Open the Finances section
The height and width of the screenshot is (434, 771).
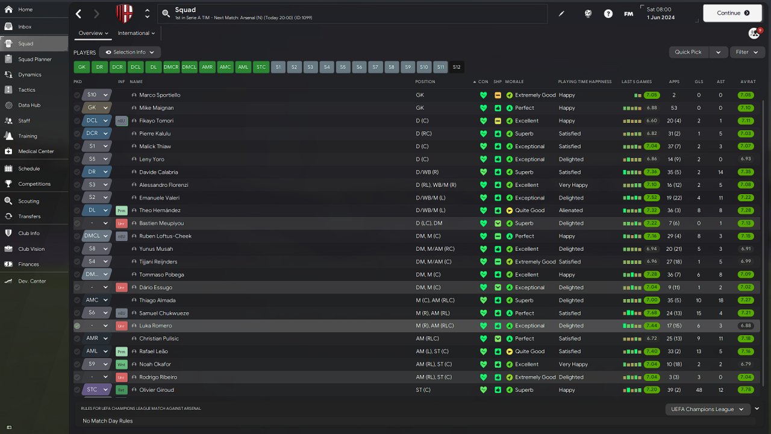34,264
